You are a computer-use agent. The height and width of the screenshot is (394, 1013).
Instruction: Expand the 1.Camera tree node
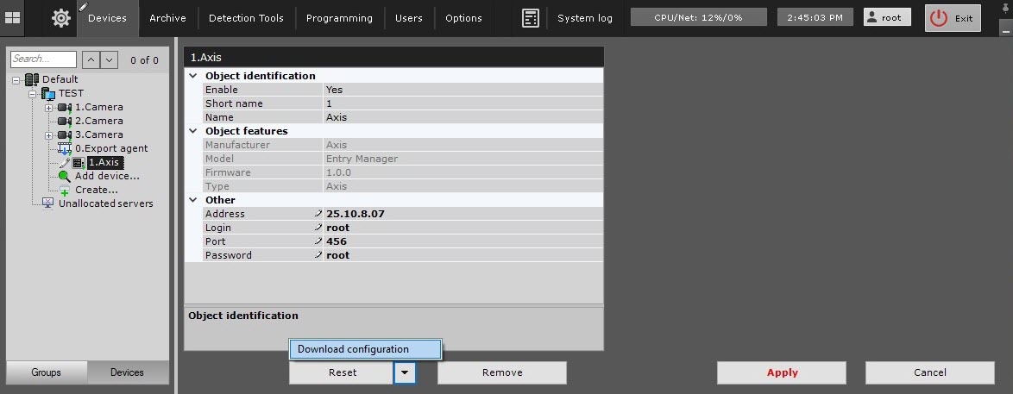[x=48, y=107]
